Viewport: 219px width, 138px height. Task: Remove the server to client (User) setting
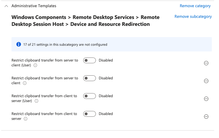206,63
